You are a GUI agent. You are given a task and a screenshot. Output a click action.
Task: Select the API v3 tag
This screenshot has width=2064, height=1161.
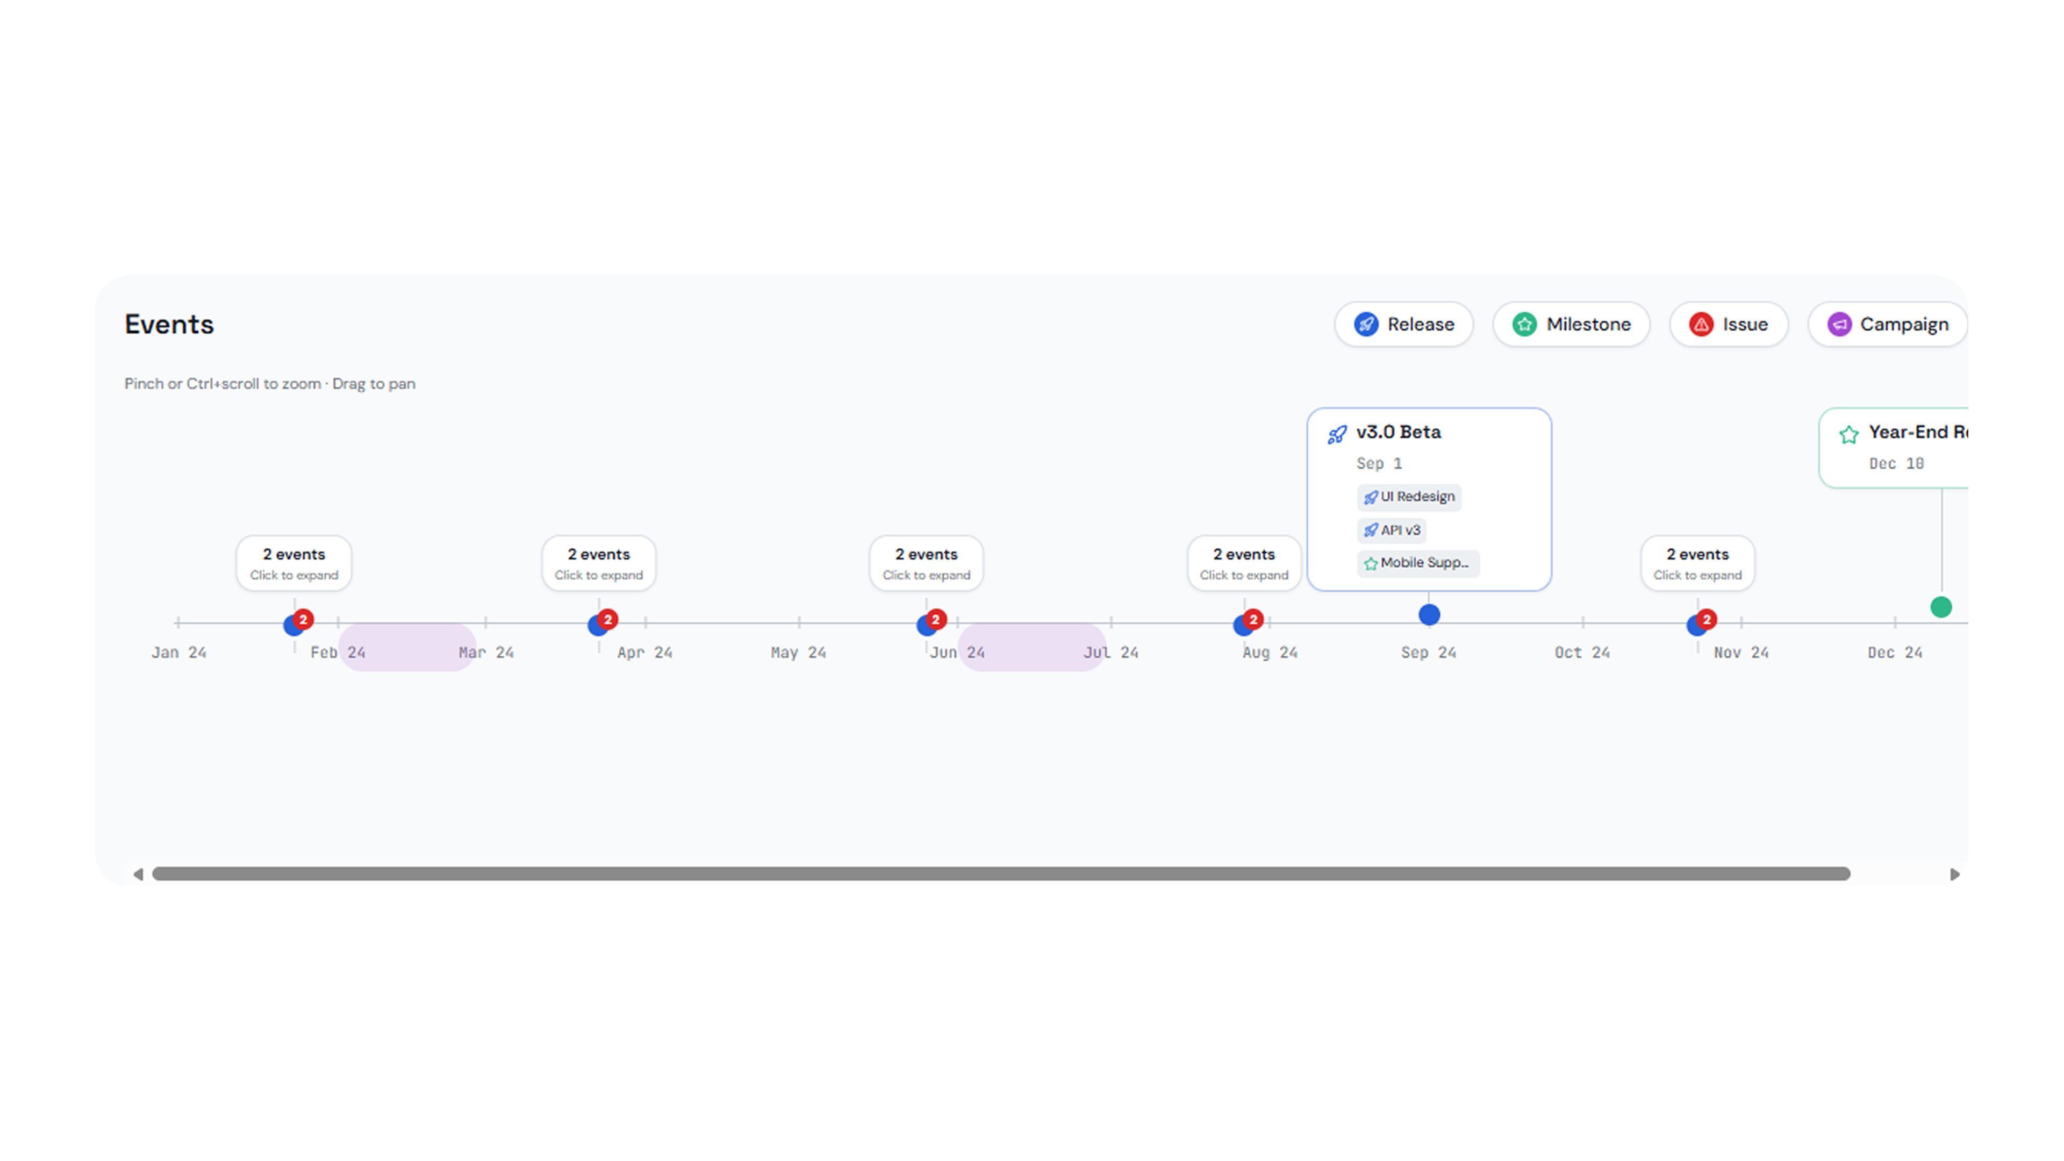pos(1392,531)
